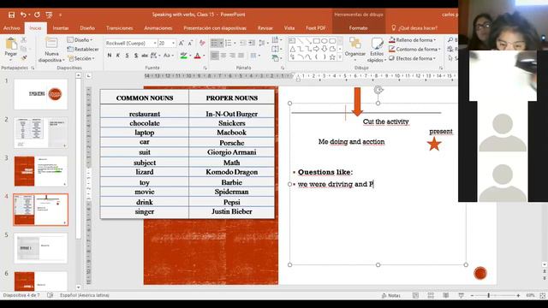Click the ¿Qué desea hacer? search box

tap(414, 28)
